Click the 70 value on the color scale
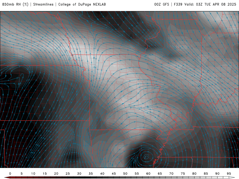Viewport: 239px width, 179px height. 171,174
